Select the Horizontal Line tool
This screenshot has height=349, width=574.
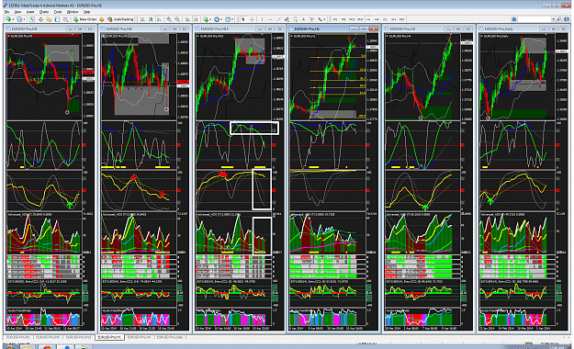270,19
